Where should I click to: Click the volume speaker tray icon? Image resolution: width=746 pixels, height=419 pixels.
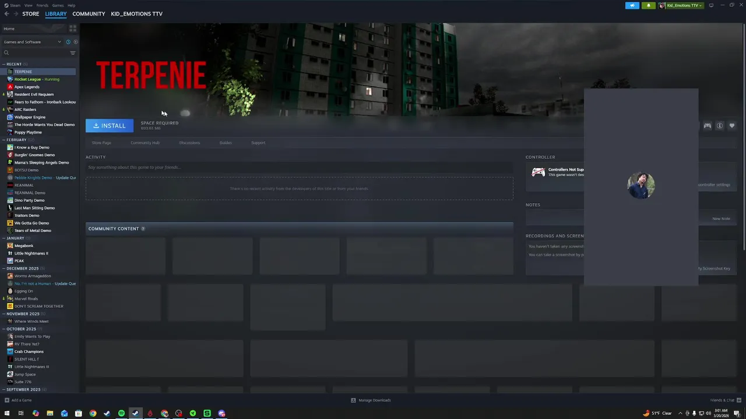pos(708,413)
